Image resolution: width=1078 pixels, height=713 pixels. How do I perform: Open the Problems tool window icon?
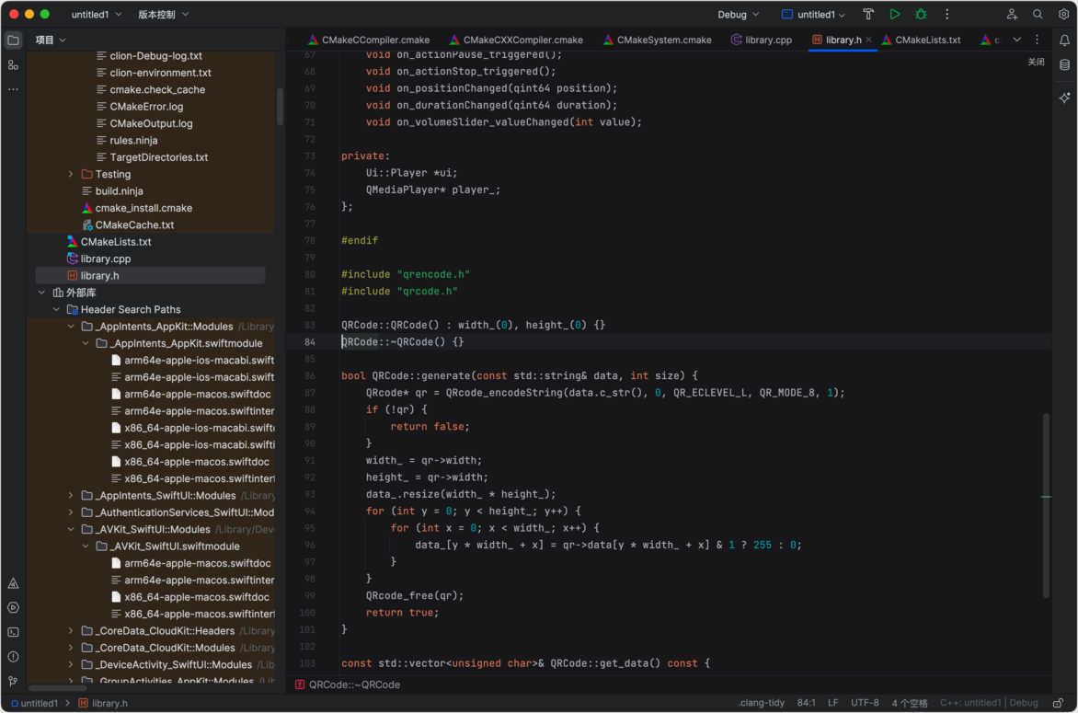13,657
